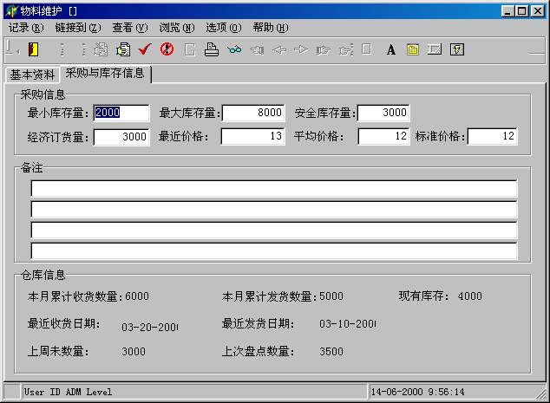Click the yellow folder window icon

click(413, 49)
